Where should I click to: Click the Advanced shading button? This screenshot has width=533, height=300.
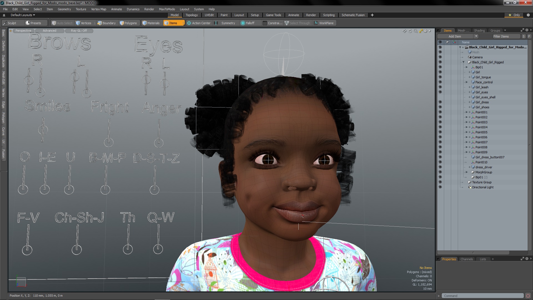[49, 31]
